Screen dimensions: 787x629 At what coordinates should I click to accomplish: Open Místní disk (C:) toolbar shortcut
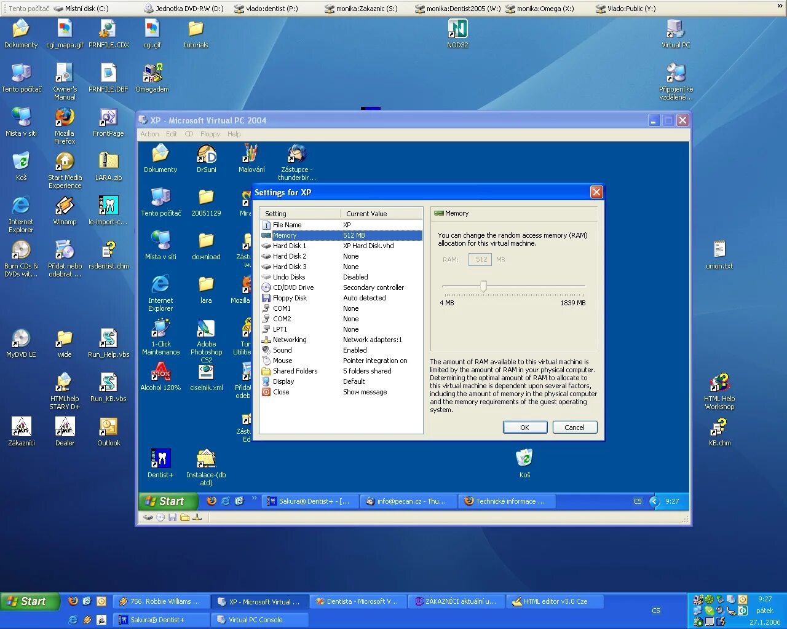(x=81, y=9)
